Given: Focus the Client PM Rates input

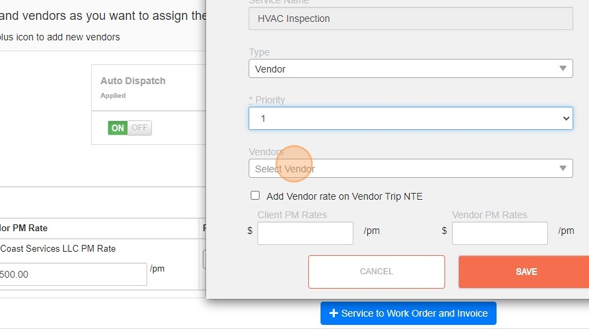Looking at the screenshot, I should tap(305, 233).
